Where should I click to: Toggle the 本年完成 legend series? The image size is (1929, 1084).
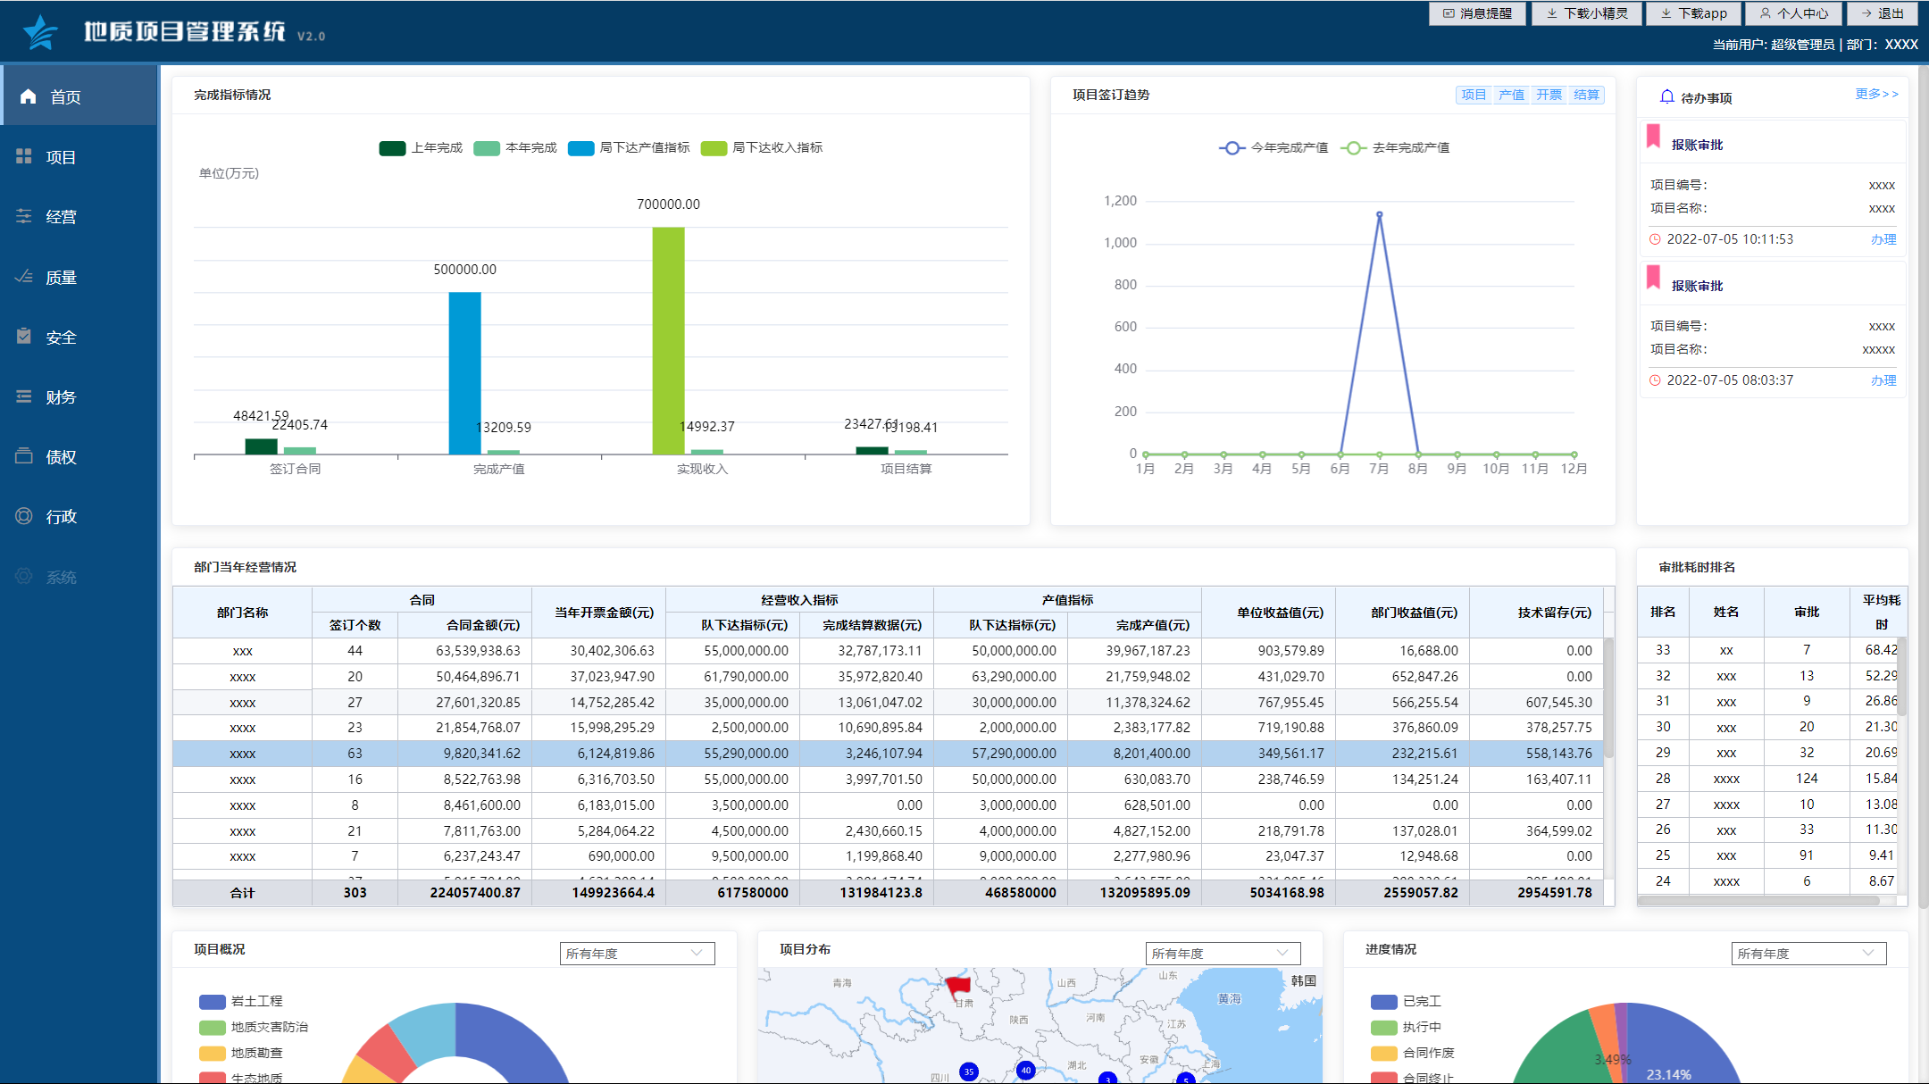[515, 148]
